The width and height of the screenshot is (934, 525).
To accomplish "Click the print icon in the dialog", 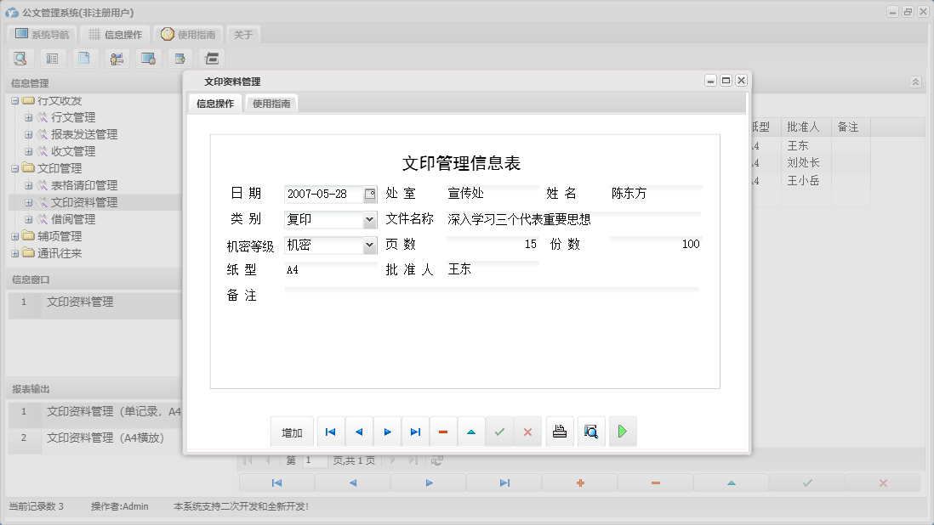I will coord(559,432).
